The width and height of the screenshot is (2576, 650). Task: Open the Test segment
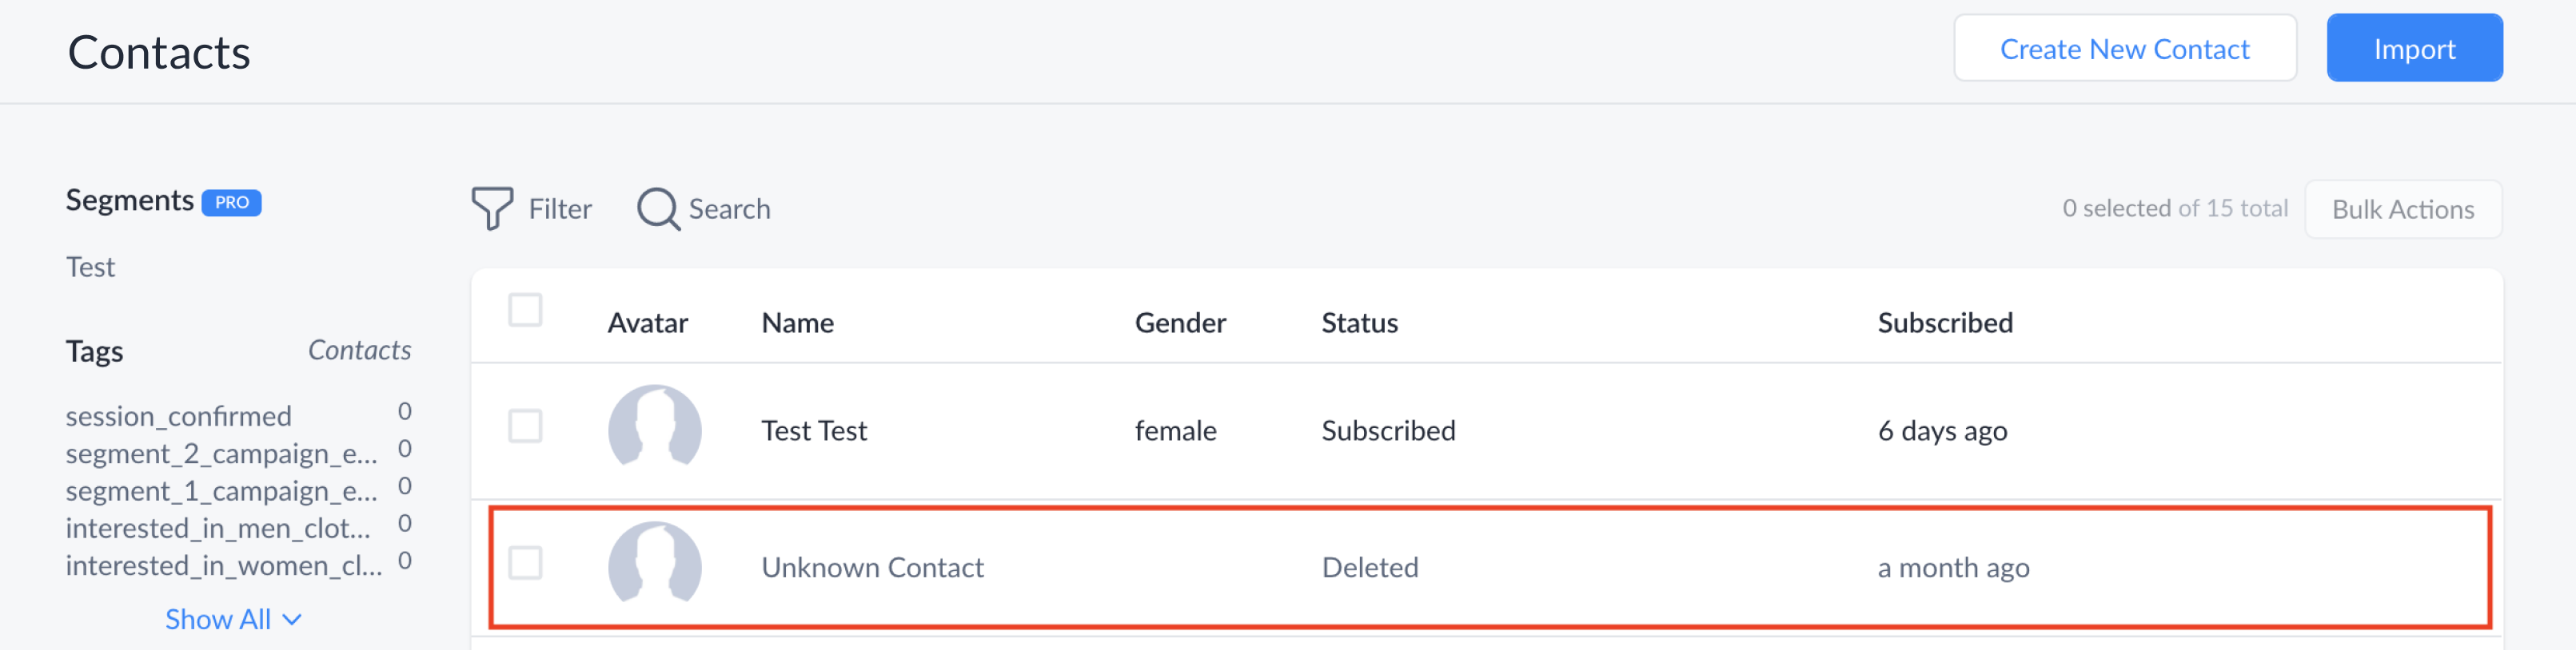coord(90,267)
